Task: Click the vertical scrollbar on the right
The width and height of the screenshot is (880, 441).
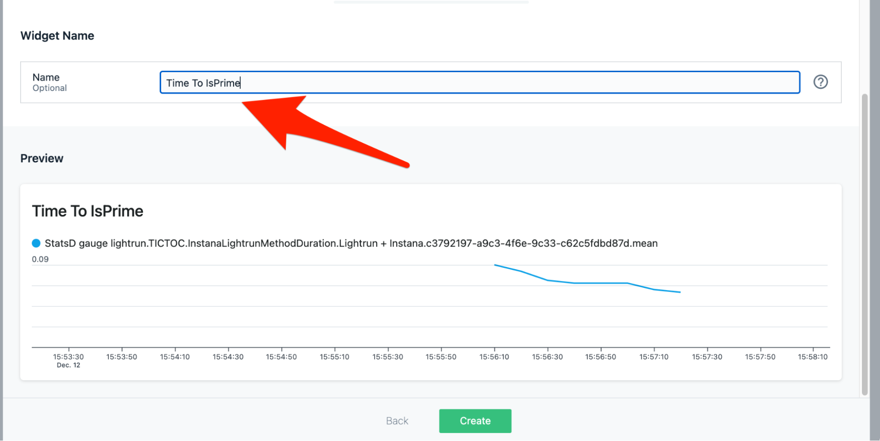Action: pos(865,244)
